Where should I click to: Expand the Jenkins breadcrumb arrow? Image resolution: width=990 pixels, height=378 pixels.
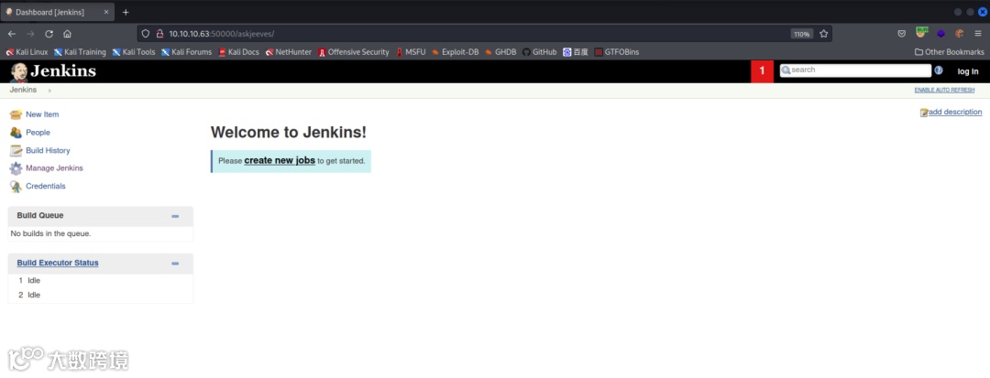(x=49, y=91)
